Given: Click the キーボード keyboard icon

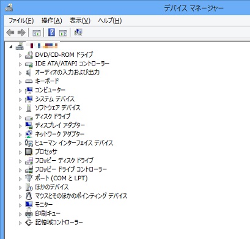Looking at the screenshot, I should 29,81.
